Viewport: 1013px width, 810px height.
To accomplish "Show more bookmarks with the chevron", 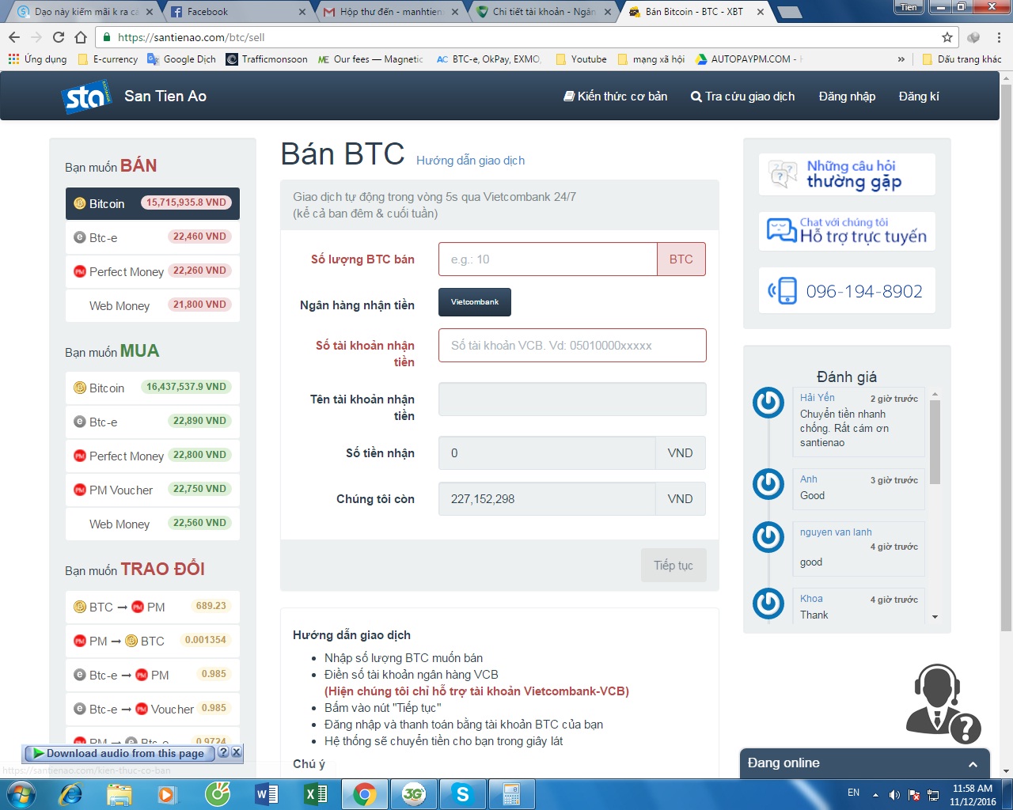I will (901, 59).
